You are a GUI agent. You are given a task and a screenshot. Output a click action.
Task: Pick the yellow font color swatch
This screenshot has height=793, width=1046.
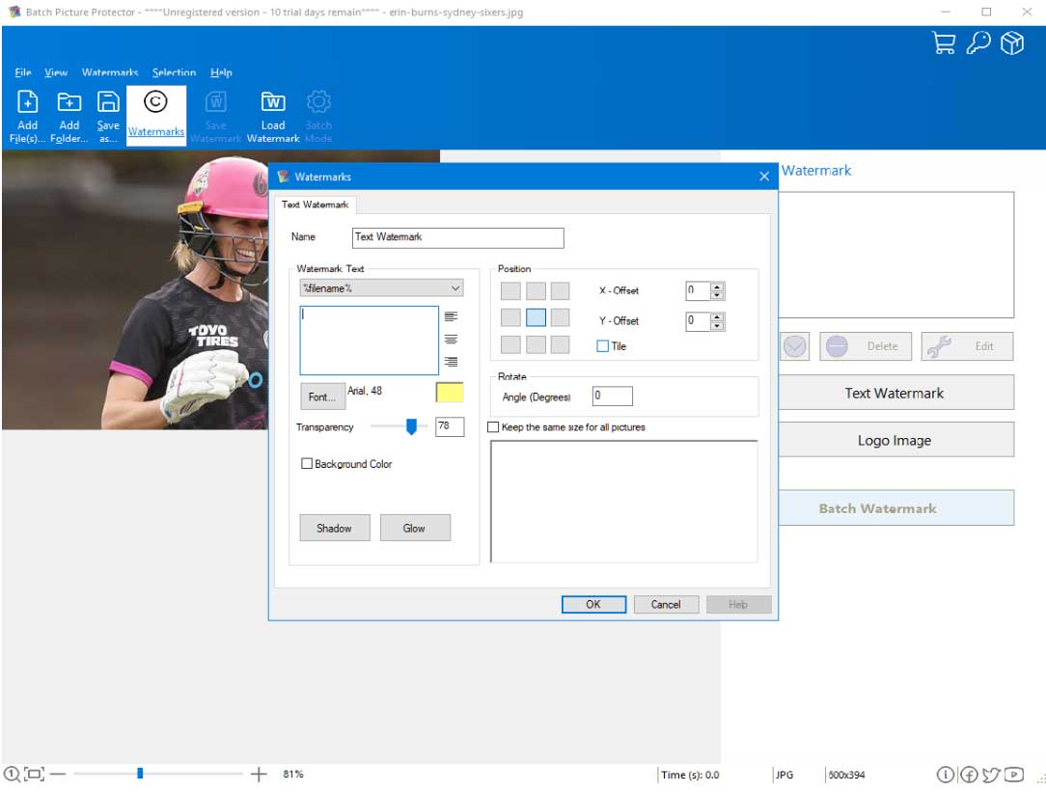point(450,393)
